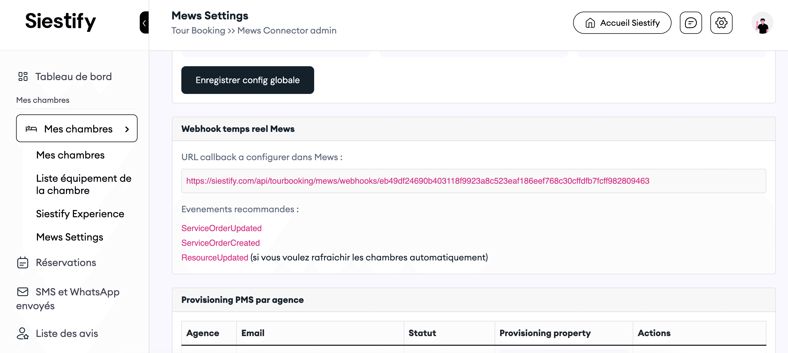This screenshot has width=788, height=353.
Task: Click the Liste des avis person icon
Action: coord(23,333)
